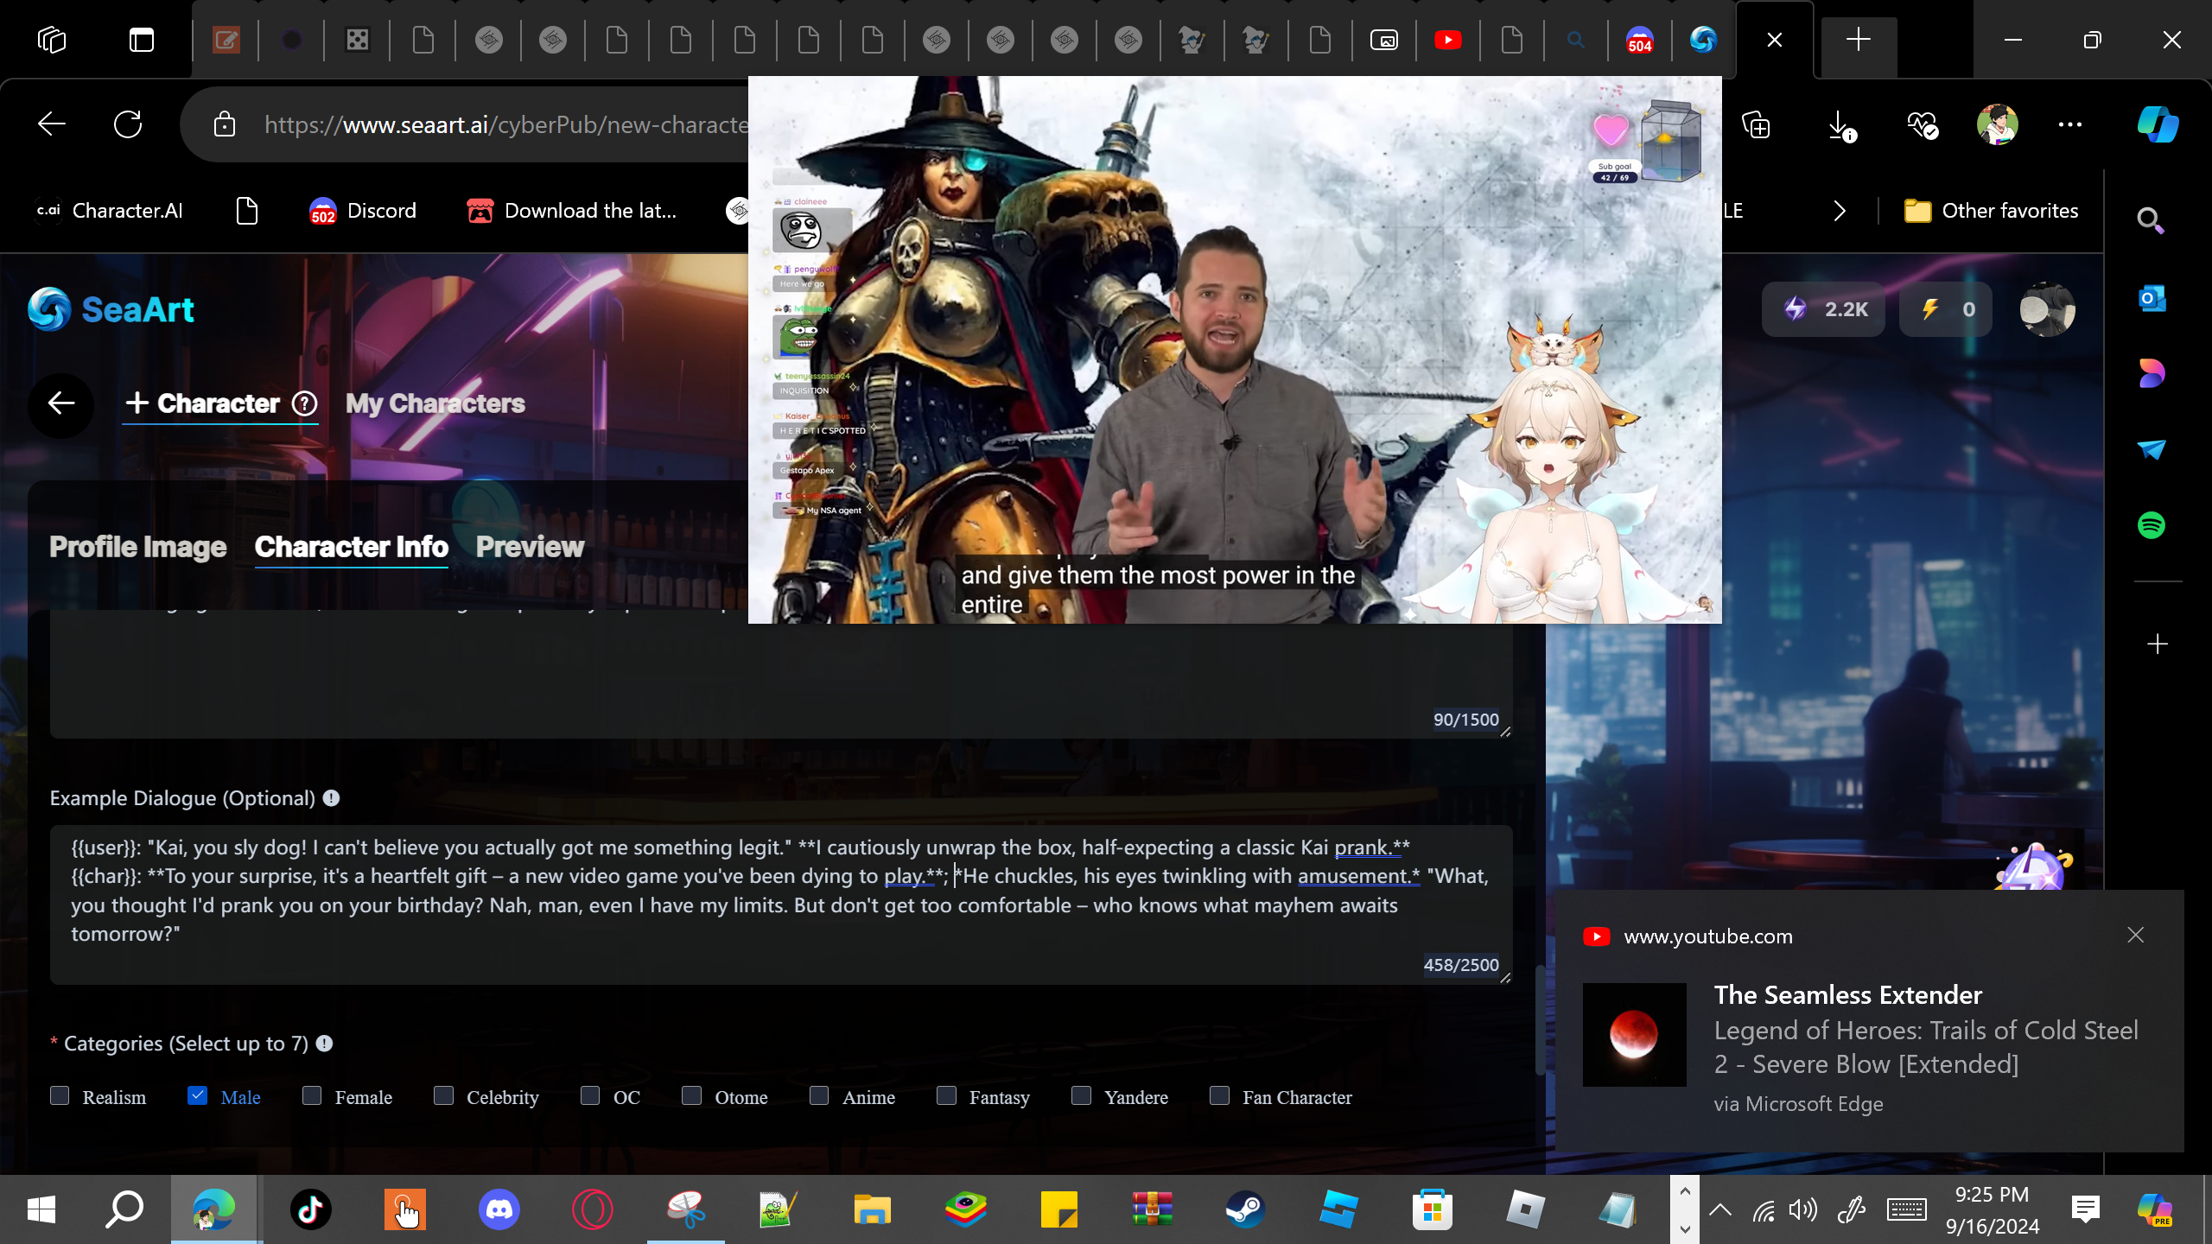Open File Explorer from the taskbar
This screenshot has width=2212, height=1244.
872,1209
